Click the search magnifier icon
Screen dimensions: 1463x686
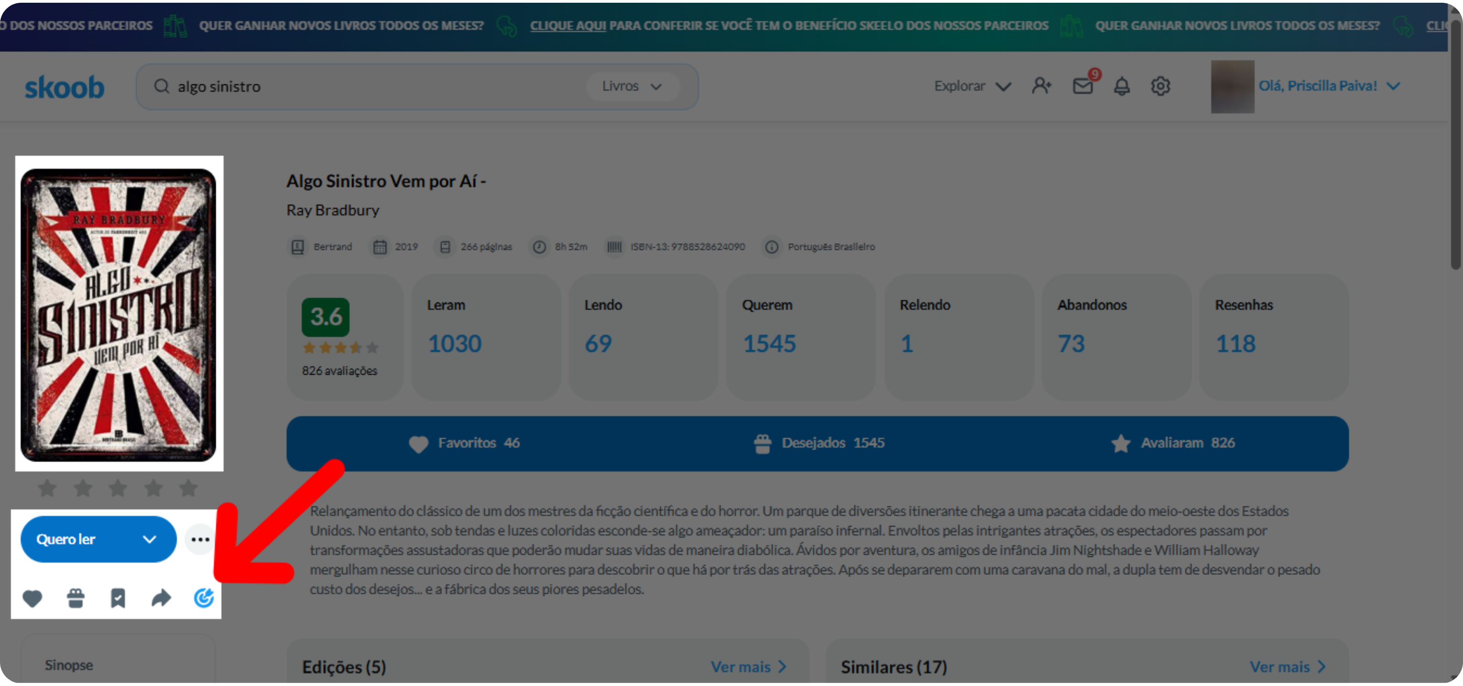(x=162, y=86)
